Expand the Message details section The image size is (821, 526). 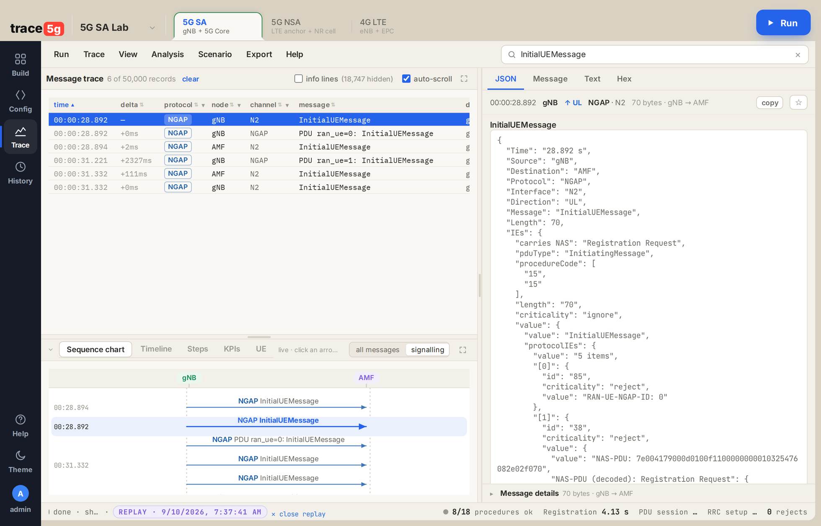click(491, 494)
